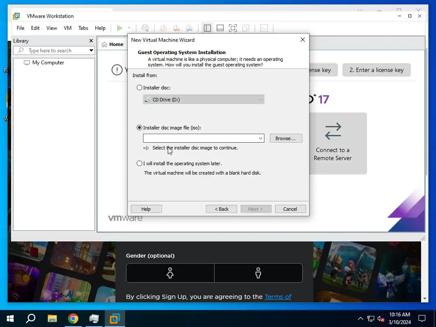Click the revert to snapshot icon

176,28
